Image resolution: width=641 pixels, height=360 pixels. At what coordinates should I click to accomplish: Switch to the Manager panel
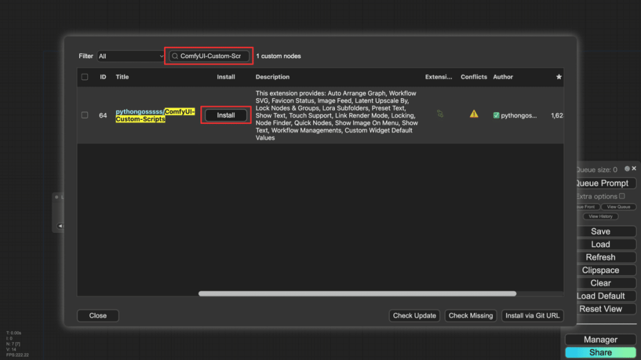[600, 339]
